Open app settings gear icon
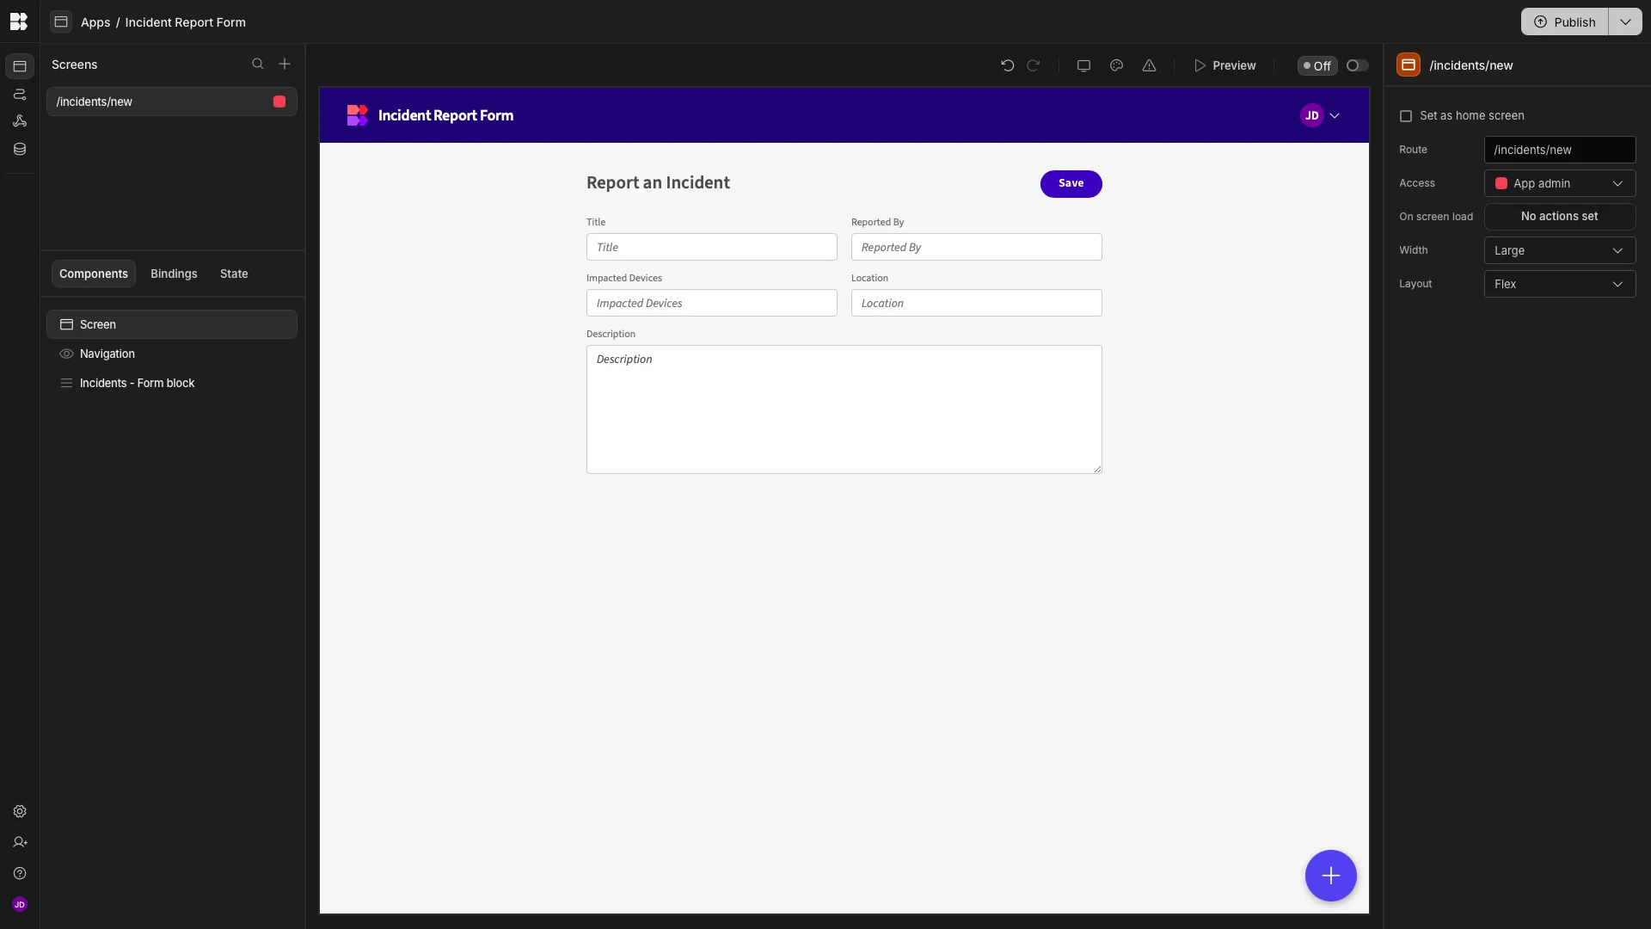Screen dimensions: 1651x929 click(x=20, y=811)
